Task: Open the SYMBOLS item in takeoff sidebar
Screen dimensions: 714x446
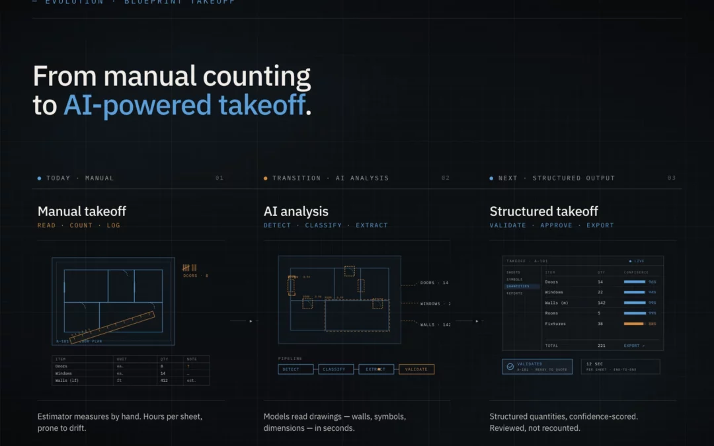Action: [x=514, y=279]
